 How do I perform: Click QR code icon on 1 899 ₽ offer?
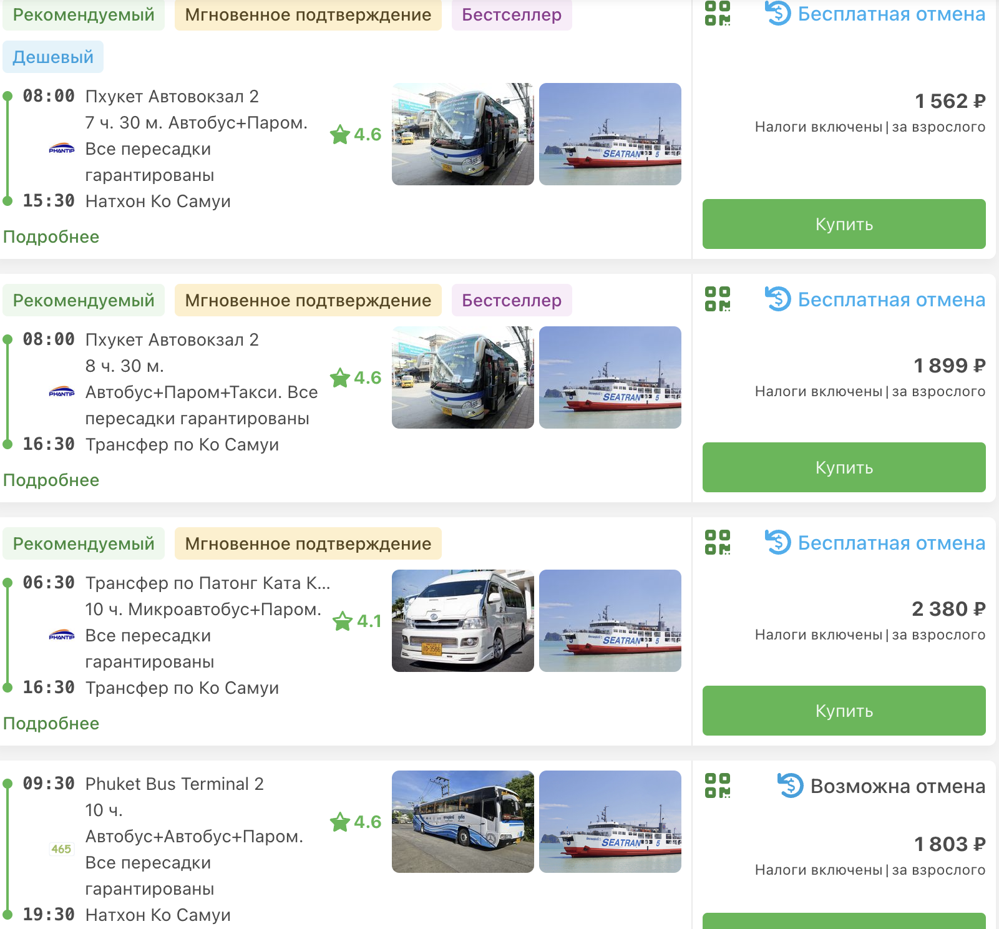pos(717,299)
